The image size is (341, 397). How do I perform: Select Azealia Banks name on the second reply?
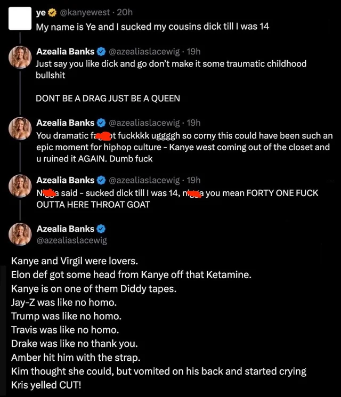[x=65, y=123]
